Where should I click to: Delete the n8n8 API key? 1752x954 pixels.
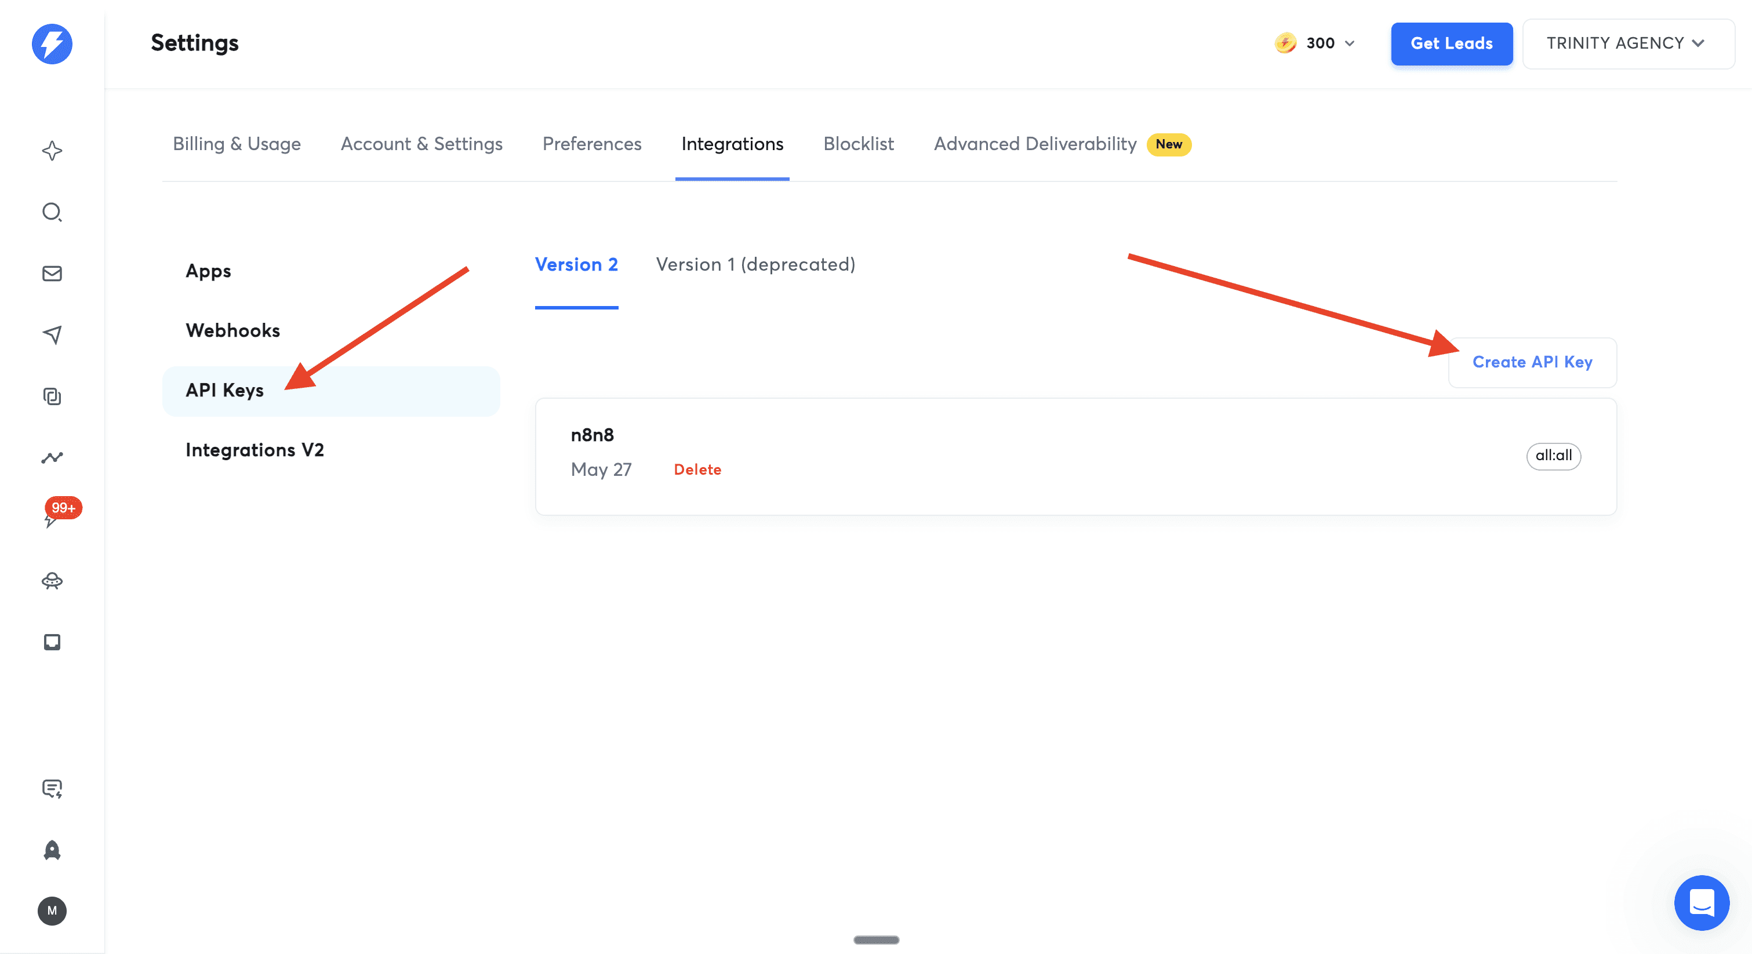[x=697, y=470]
